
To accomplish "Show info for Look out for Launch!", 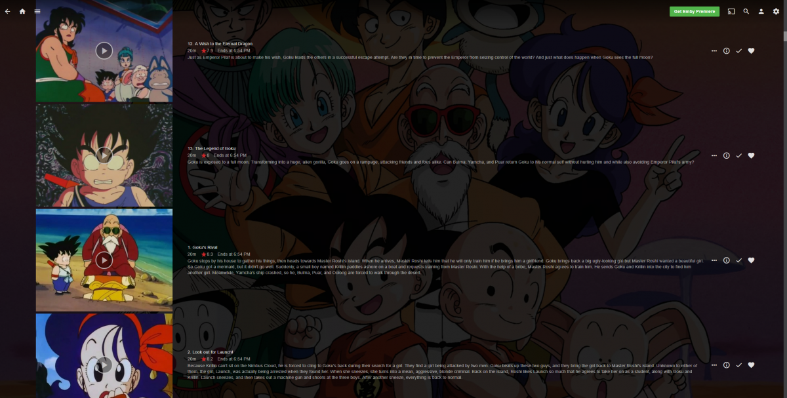I will [726, 365].
